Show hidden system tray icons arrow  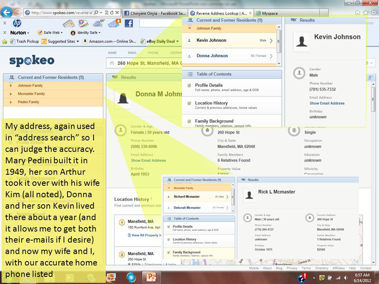pyautogui.click(x=314, y=278)
